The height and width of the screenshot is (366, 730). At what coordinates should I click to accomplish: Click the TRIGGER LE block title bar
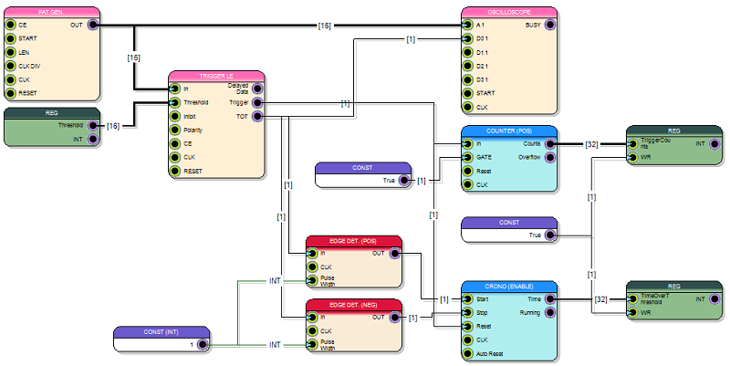(x=216, y=76)
